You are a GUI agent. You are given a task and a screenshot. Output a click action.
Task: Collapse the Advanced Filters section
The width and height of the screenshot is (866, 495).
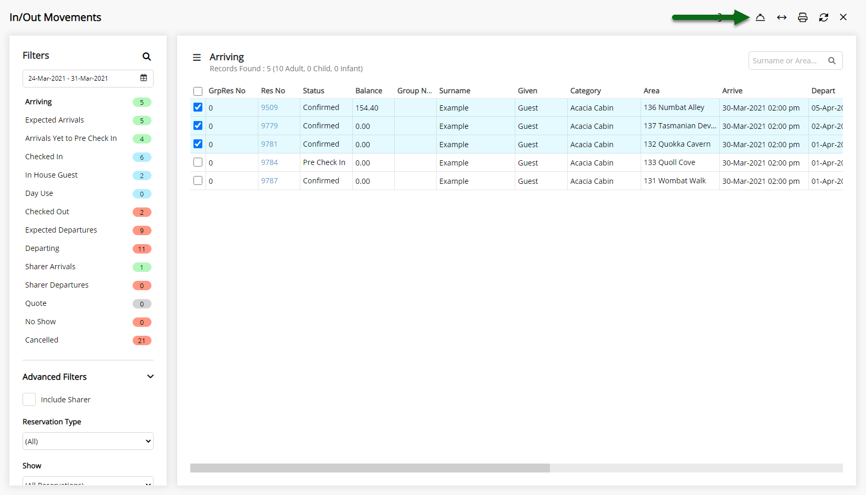tap(150, 377)
